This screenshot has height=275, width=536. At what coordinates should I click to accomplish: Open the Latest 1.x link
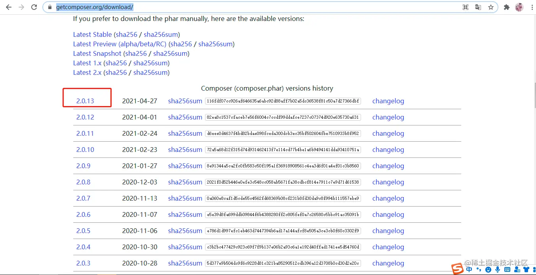(x=87, y=63)
